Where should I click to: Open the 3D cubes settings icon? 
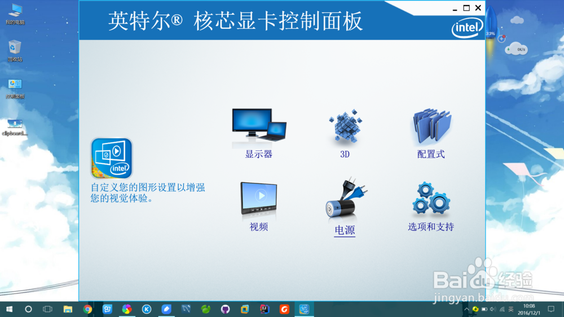click(x=345, y=126)
